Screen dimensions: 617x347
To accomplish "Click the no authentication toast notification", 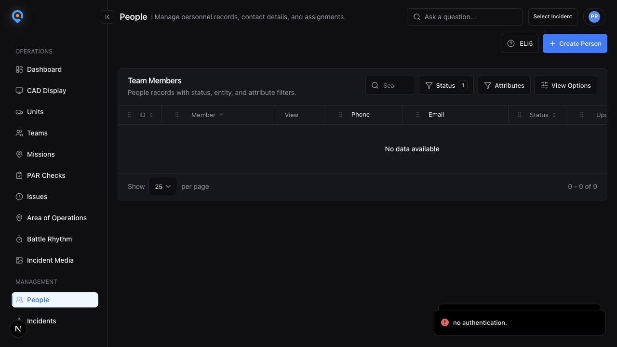I will point(520,322).
